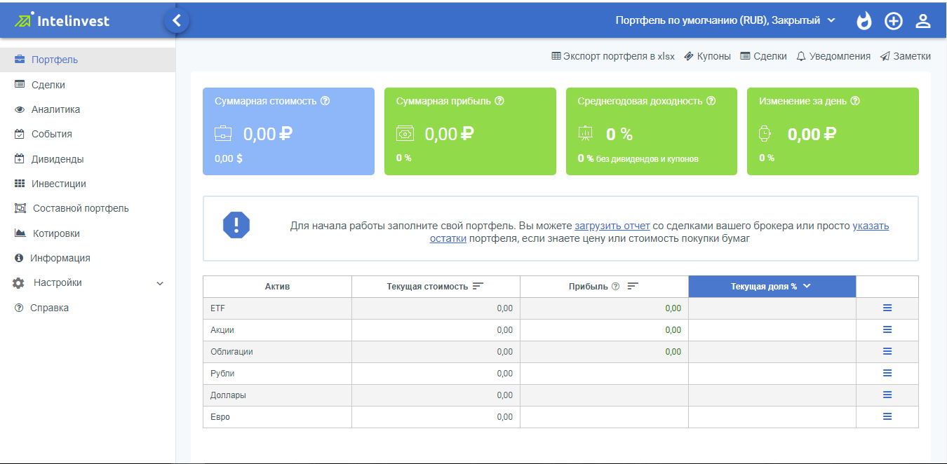Open the Текущая доля % column dropdown
Image resolution: width=947 pixels, height=464 pixels.
(x=807, y=286)
